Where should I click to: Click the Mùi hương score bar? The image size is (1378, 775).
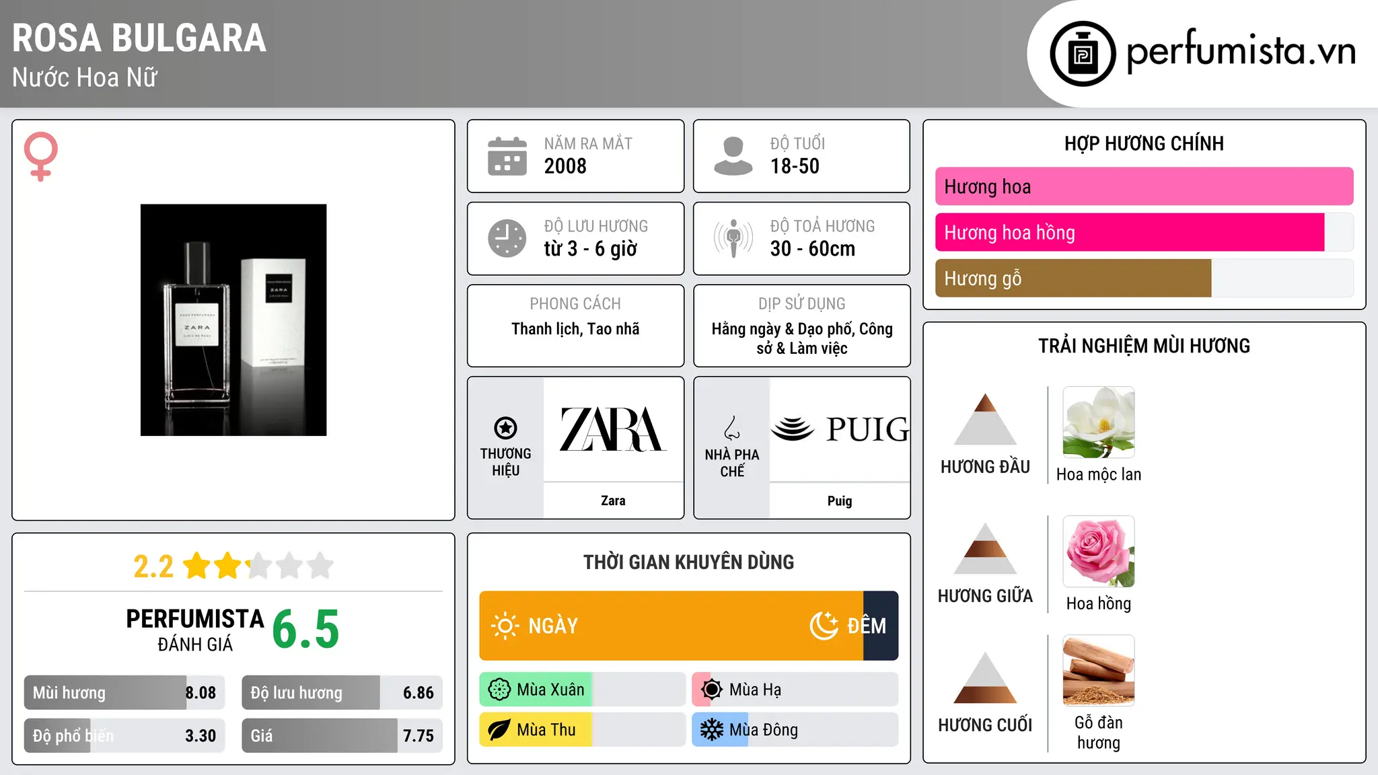coord(124,693)
